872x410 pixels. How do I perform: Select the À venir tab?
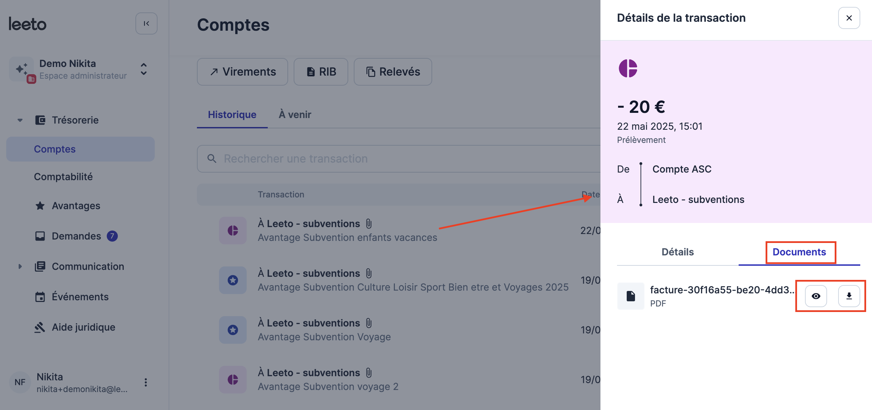(x=295, y=115)
